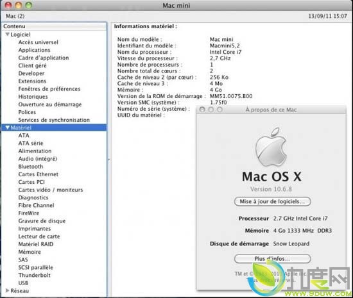The image size is (353, 298).
Task: Select Imprimantes item
Action: [x=35, y=229]
